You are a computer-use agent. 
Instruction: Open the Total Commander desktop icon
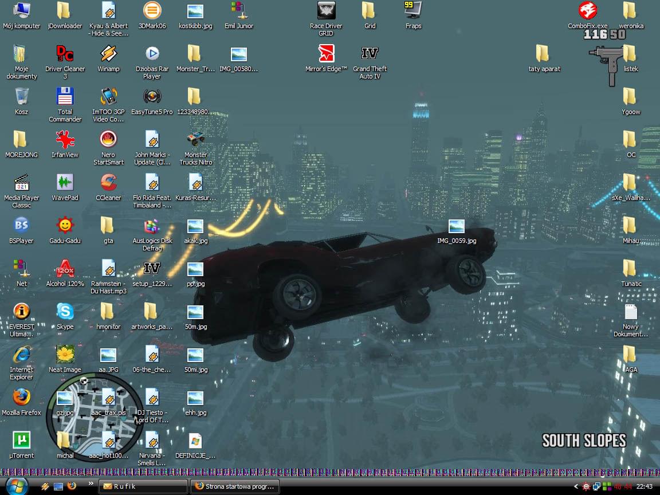tap(65, 97)
